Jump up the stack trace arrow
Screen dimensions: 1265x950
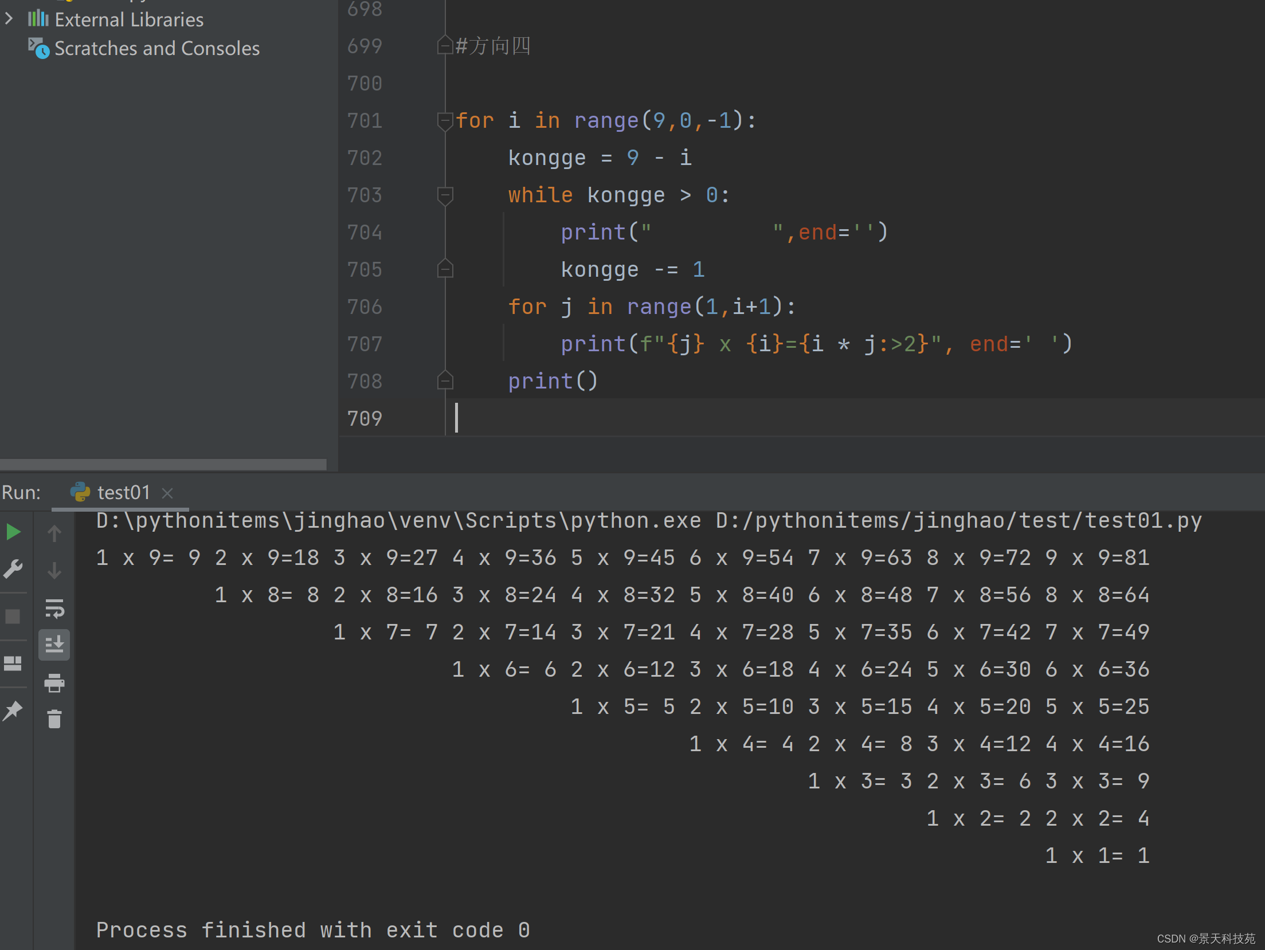pos(54,533)
